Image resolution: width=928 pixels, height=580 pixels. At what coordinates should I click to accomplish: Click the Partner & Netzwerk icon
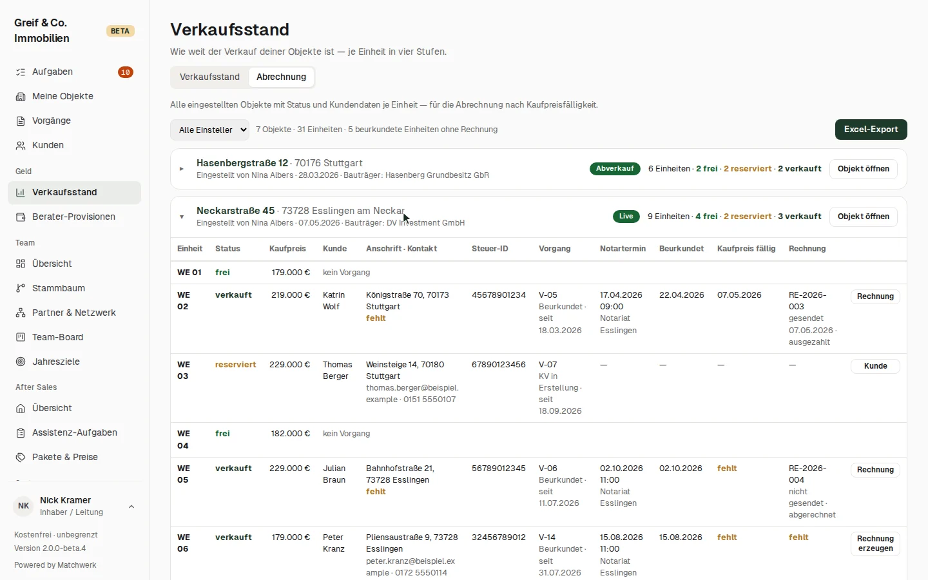tap(21, 313)
